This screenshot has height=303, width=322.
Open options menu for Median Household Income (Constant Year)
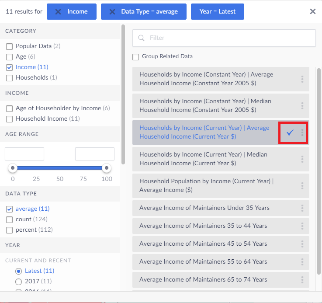coord(302,106)
